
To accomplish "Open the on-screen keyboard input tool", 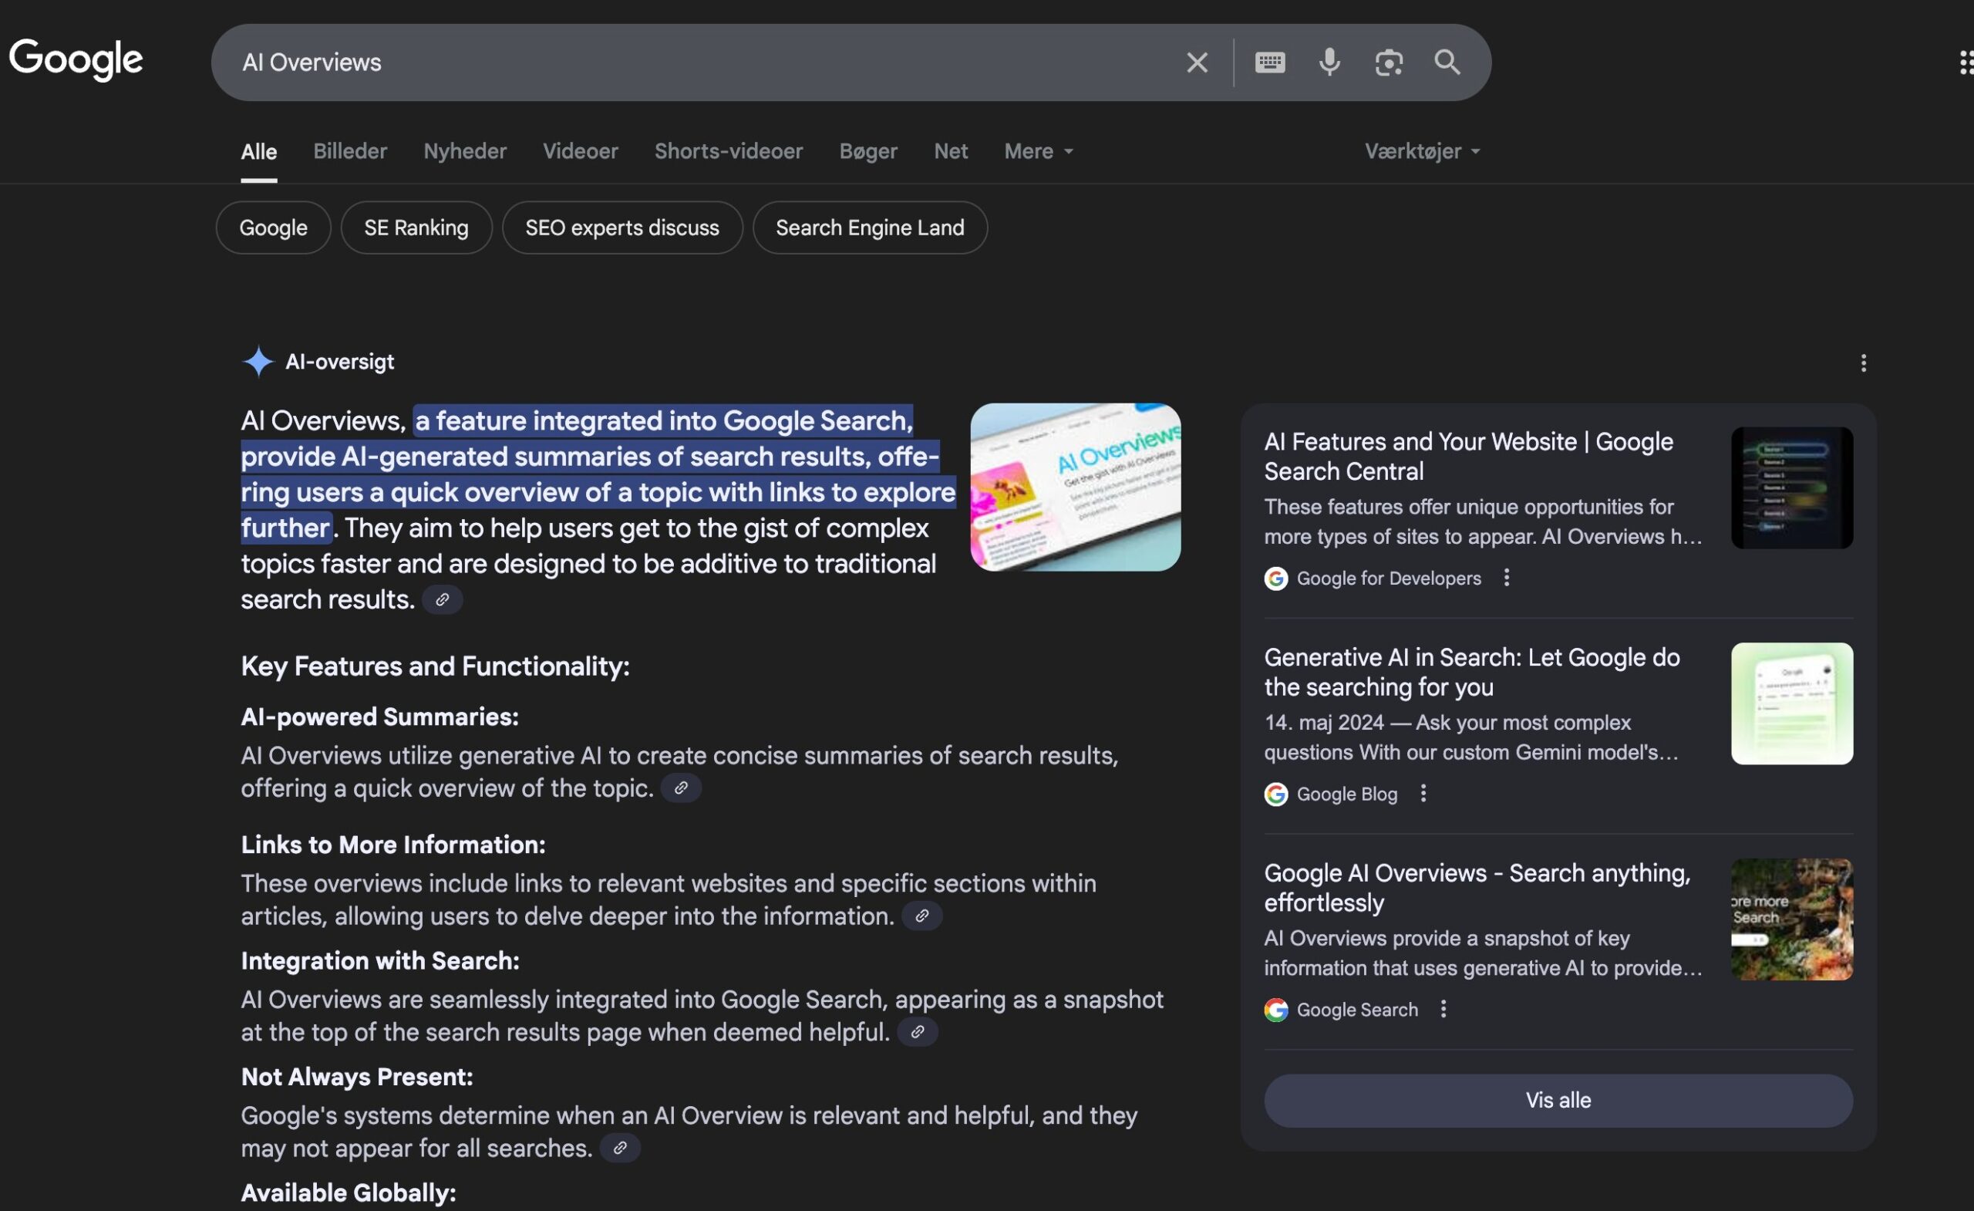I will (1270, 62).
